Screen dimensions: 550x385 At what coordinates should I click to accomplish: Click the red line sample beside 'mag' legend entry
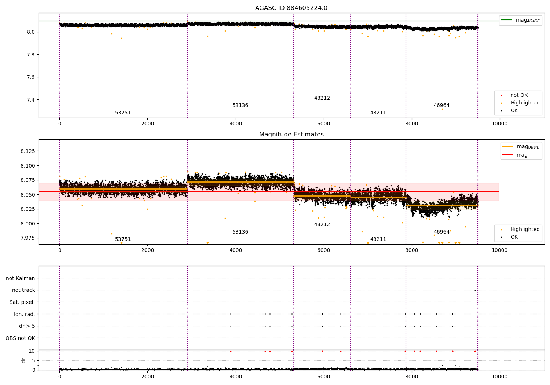[x=507, y=155]
